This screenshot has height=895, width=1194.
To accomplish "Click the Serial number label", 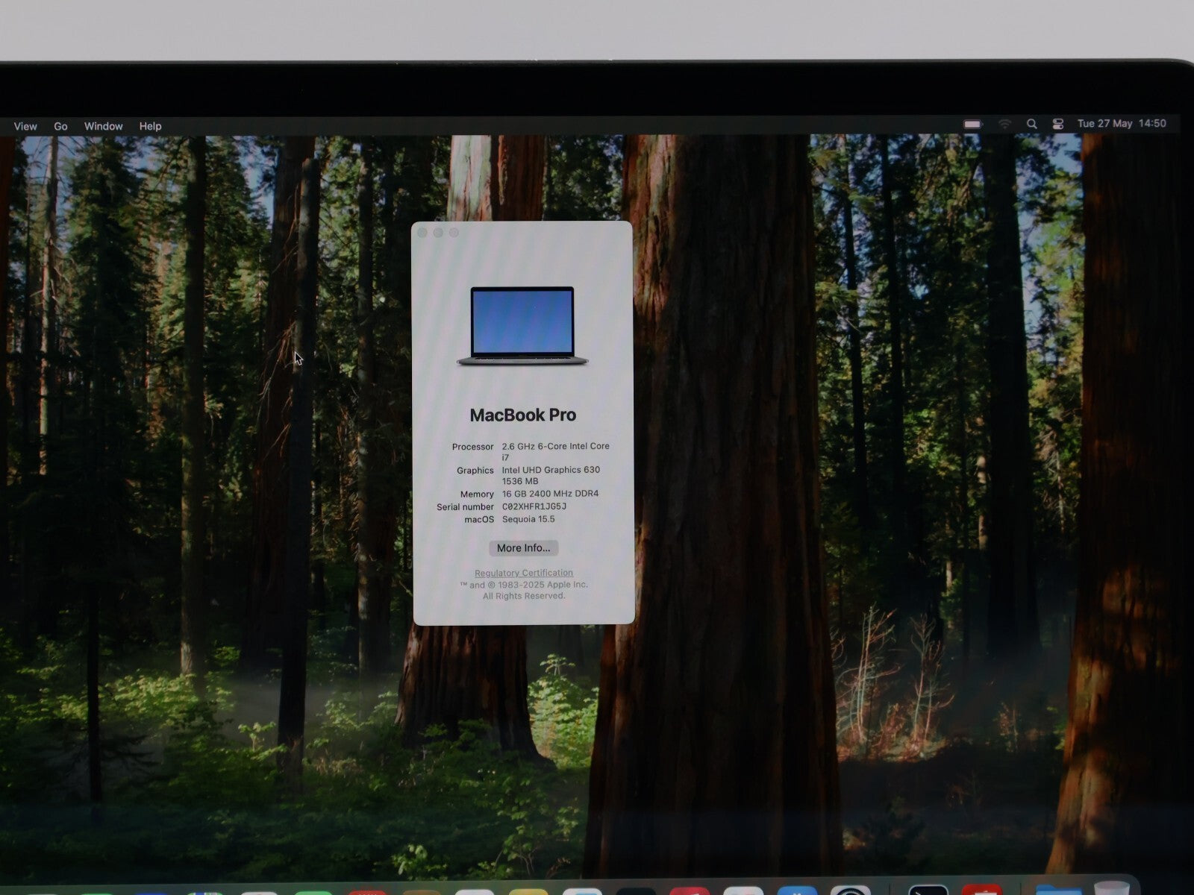I will (x=465, y=507).
